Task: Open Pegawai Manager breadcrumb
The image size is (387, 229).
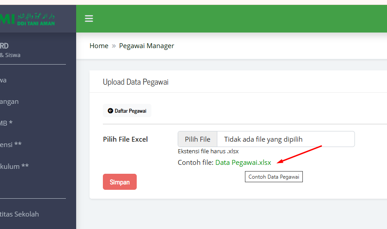Action: (147, 46)
